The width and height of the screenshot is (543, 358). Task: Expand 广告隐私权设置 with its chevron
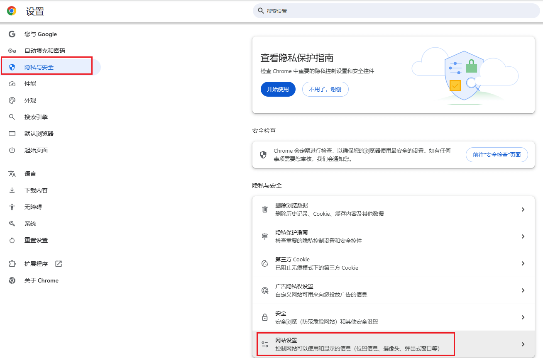523,290
